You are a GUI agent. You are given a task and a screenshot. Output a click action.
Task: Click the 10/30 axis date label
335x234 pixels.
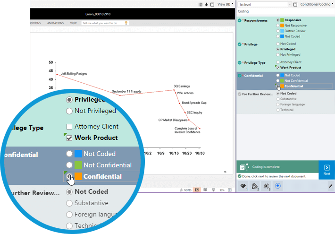point(200,153)
